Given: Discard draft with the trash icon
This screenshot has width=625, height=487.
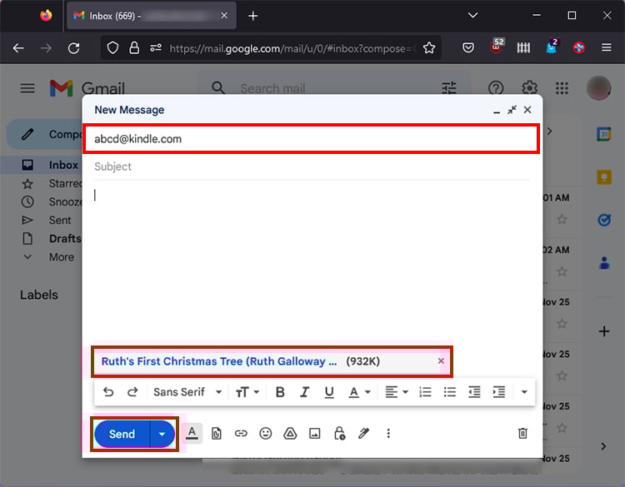Looking at the screenshot, I should [x=522, y=433].
